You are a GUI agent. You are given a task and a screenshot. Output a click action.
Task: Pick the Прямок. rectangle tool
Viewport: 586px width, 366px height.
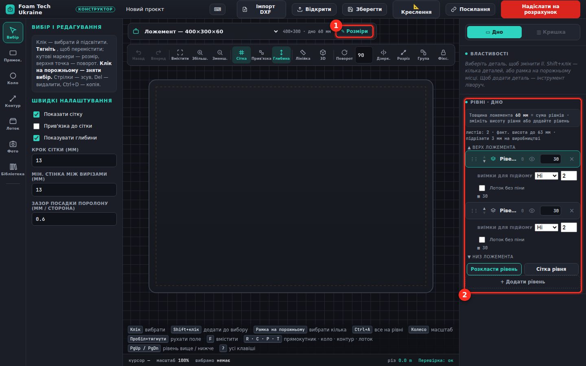point(13,56)
